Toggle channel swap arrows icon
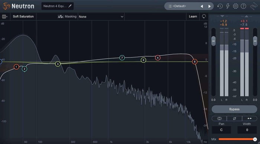The width and height of the screenshot is (260, 144). coord(249,118)
